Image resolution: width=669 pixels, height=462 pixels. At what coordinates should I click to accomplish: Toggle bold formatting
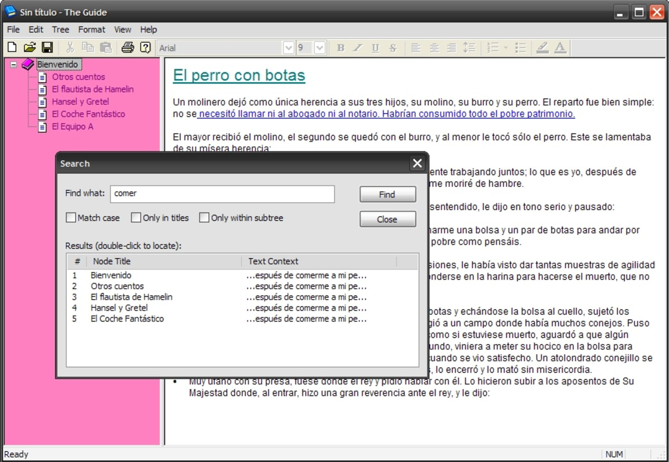pos(340,48)
